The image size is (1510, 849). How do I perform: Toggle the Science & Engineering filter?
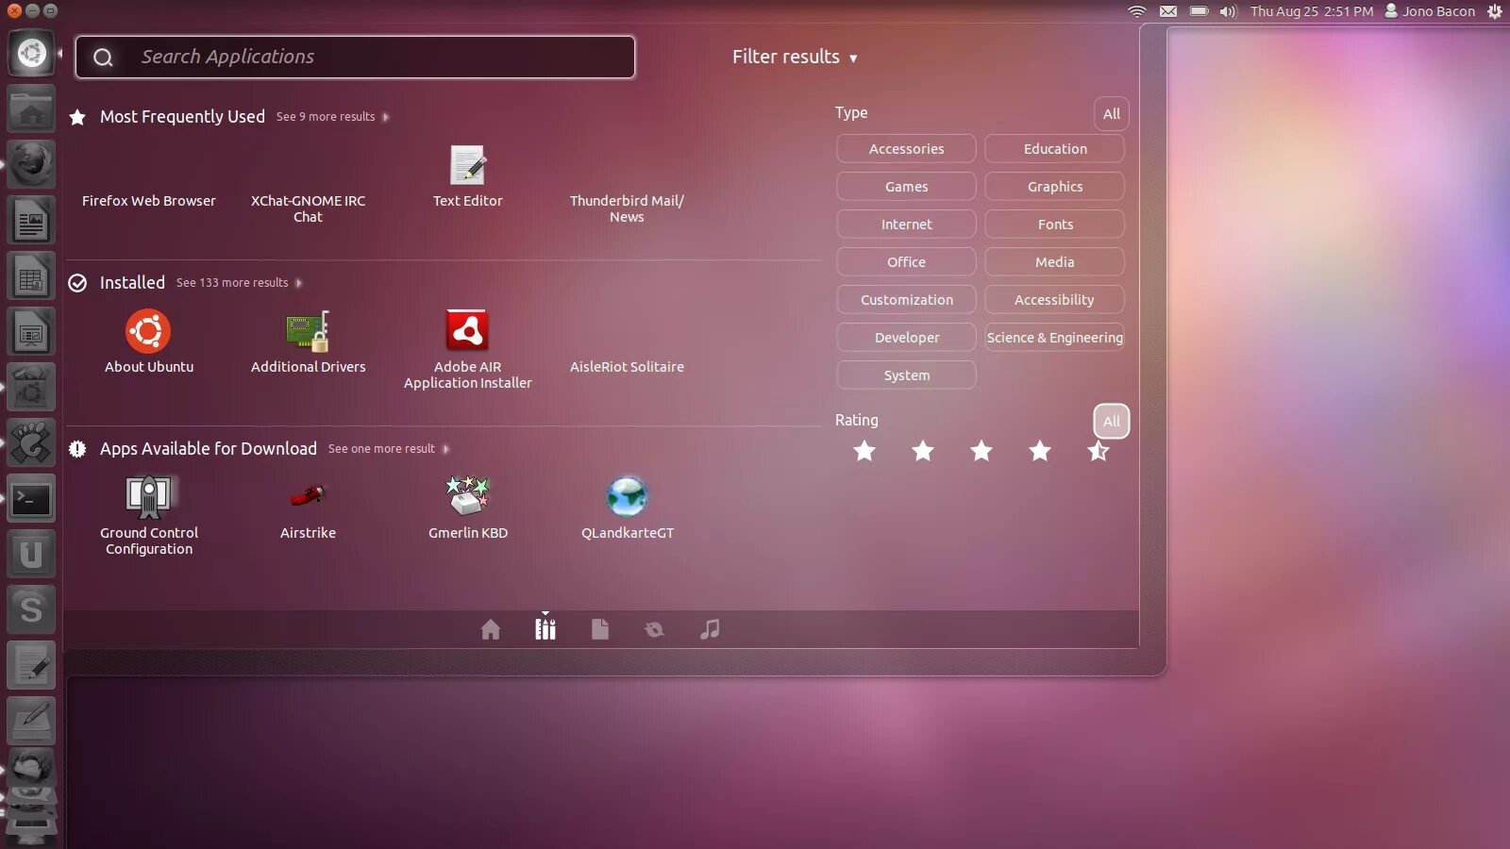(1054, 338)
